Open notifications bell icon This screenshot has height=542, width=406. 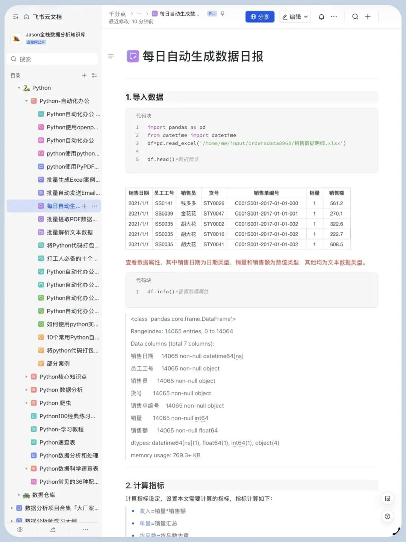click(x=321, y=17)
